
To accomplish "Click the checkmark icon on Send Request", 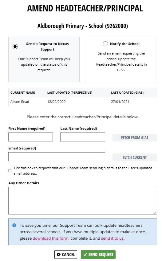I will coord(85,255).
